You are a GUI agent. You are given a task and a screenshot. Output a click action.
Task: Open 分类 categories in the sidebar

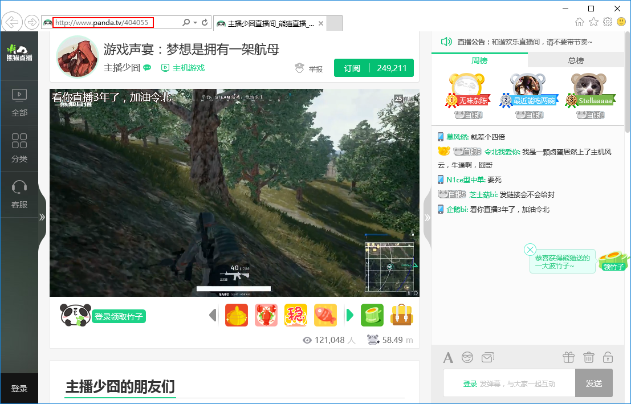[x=19, y=149]
